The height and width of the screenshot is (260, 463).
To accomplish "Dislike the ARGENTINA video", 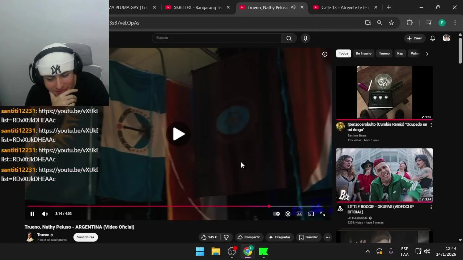I will tap(226, 237).
